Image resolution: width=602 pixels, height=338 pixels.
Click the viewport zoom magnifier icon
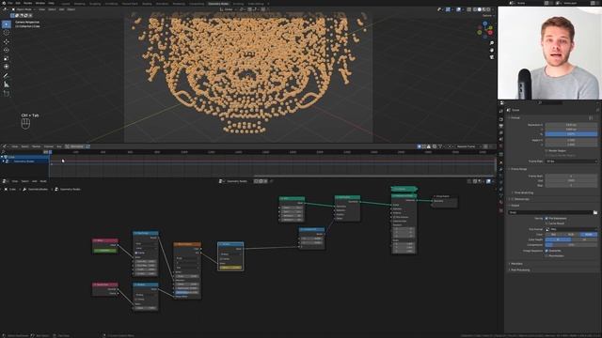491,43
